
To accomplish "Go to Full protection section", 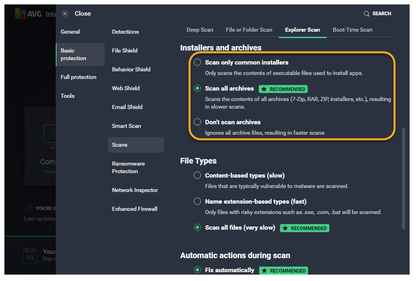I will click(x=78, y=77).
